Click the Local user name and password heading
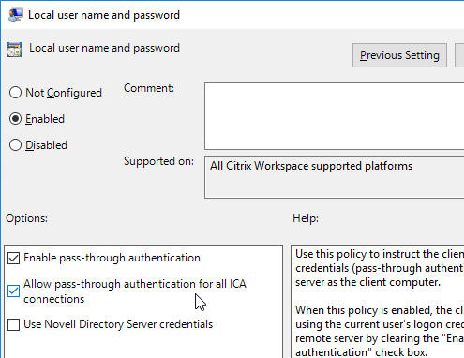 (104, 48)
